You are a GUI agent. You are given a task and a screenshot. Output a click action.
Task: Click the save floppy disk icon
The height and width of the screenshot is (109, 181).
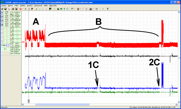pyautogui.click(x=6, y=9)
